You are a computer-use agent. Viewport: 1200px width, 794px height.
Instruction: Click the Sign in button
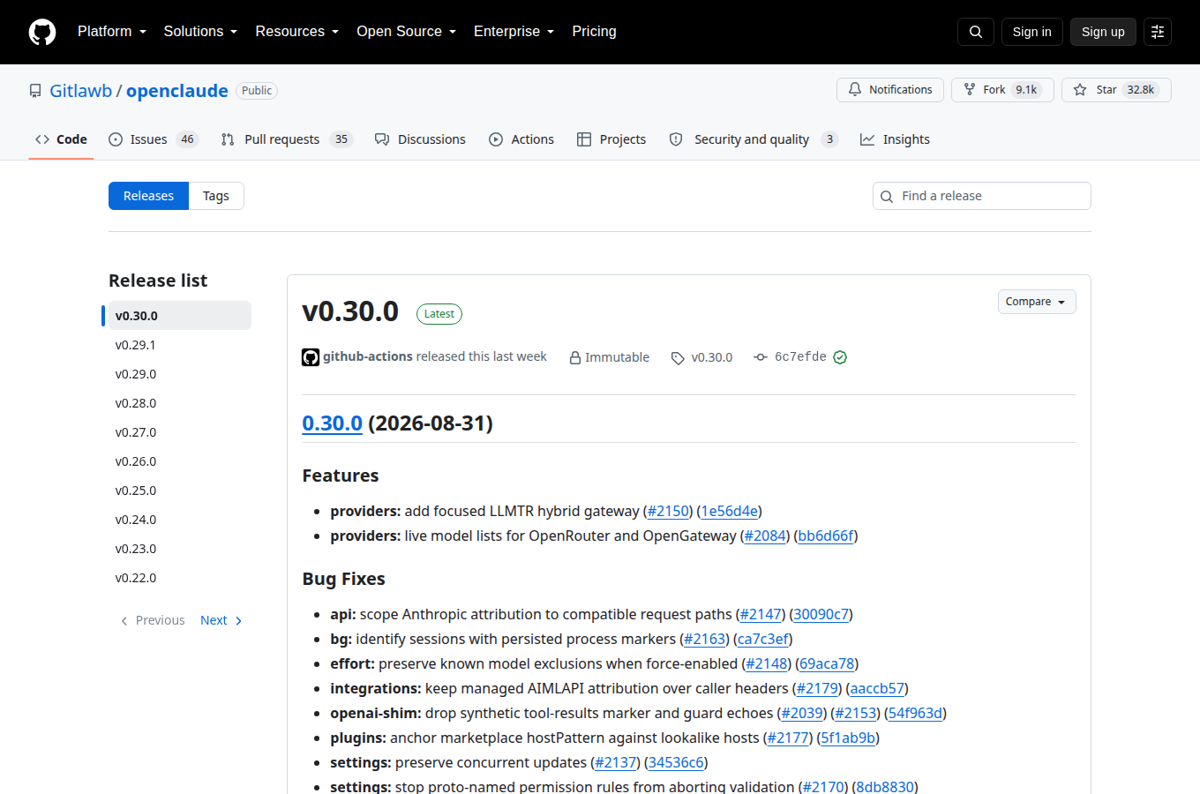1032,32
